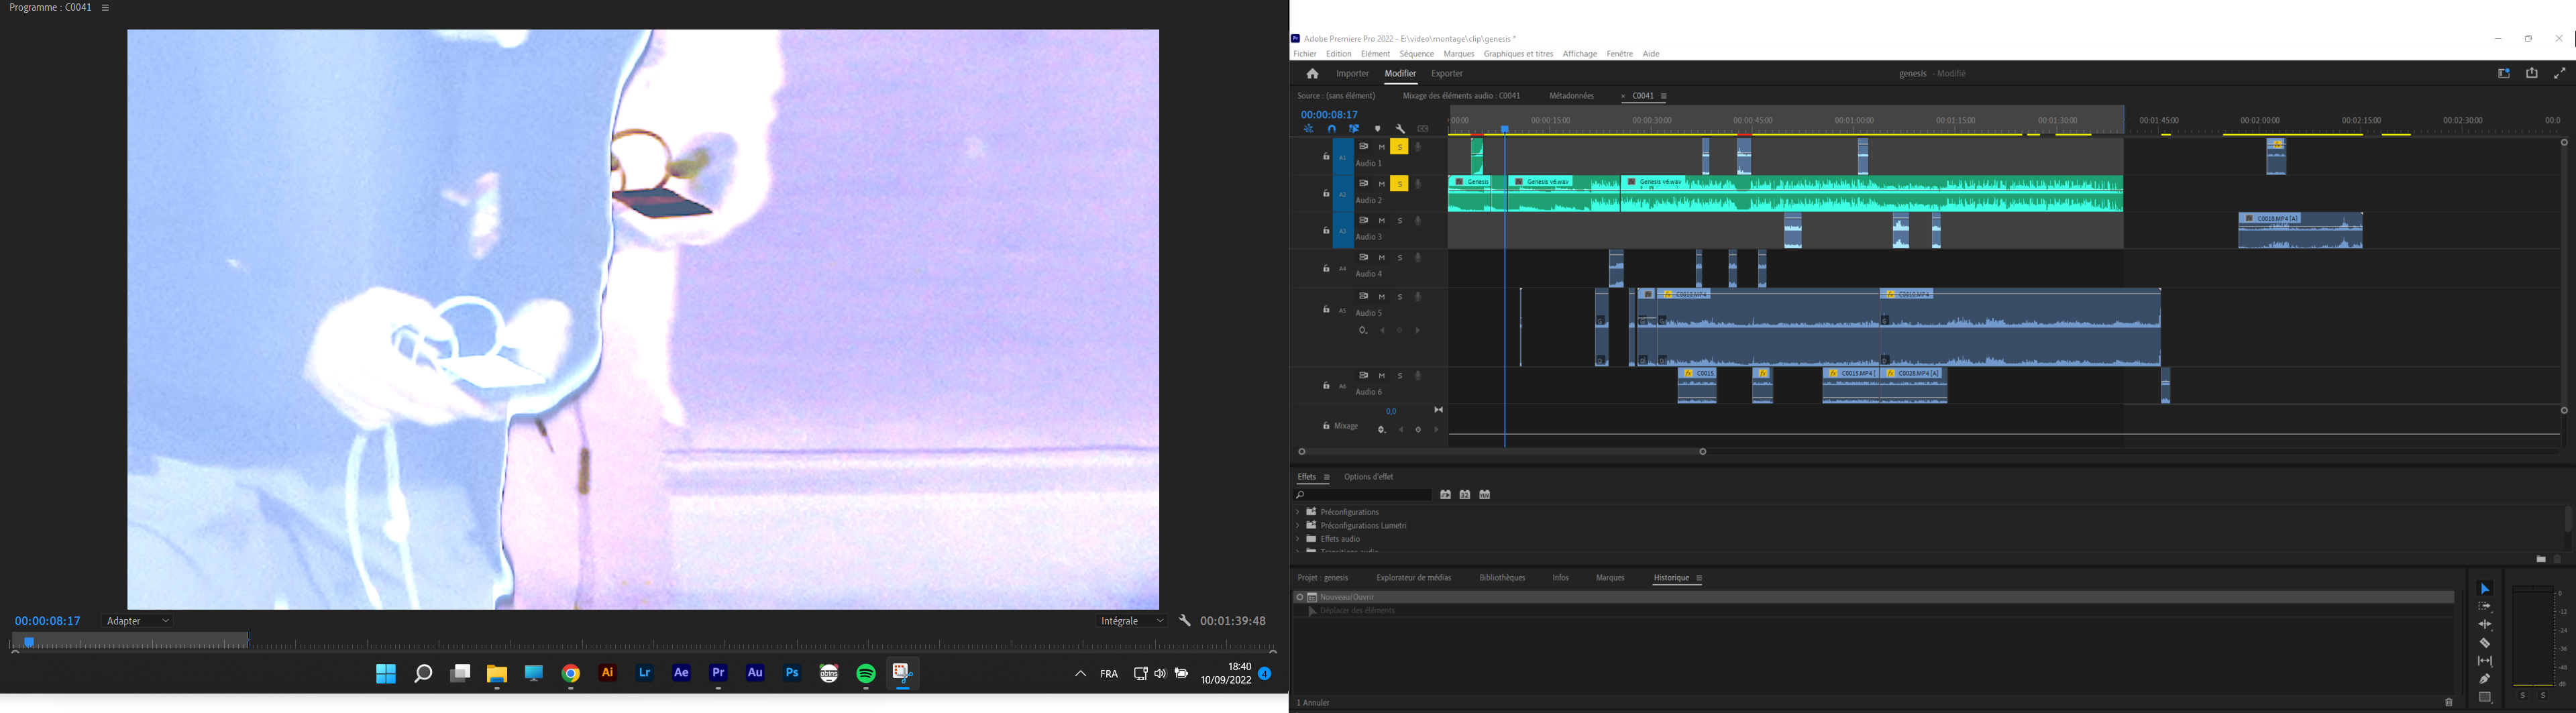
Task: Mute the Audio 3 track
Action: tap(1381, 221)
